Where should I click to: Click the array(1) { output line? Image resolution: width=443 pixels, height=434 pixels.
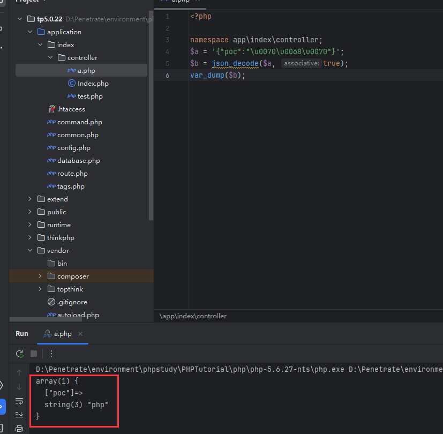[x=57, y=381]
